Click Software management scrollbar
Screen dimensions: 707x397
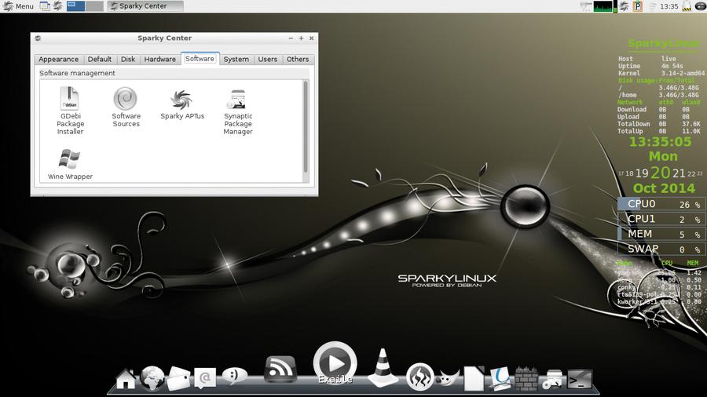(306, 126)
